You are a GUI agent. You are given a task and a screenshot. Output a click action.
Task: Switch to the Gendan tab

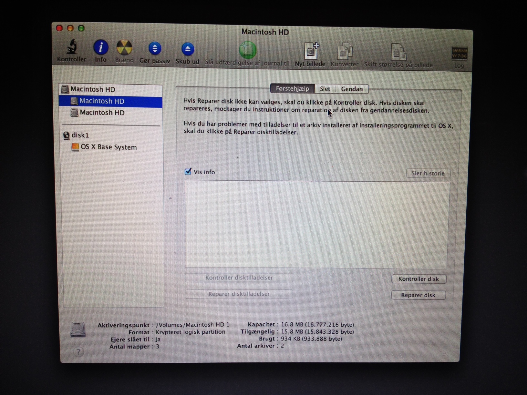352,89
